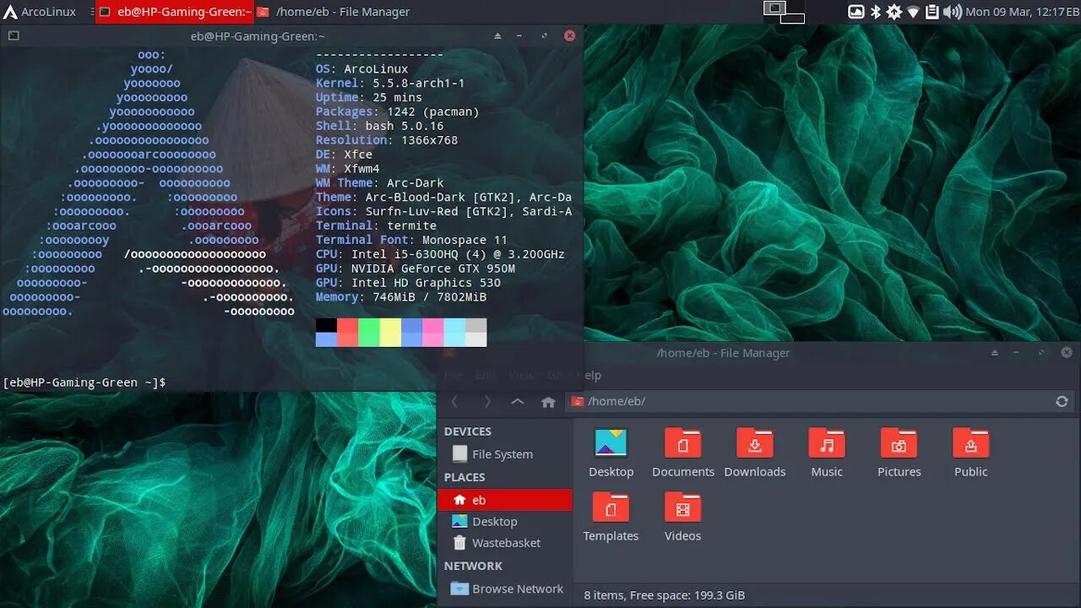Reload the current folder
The image size is (1081, 608).
1062,402
